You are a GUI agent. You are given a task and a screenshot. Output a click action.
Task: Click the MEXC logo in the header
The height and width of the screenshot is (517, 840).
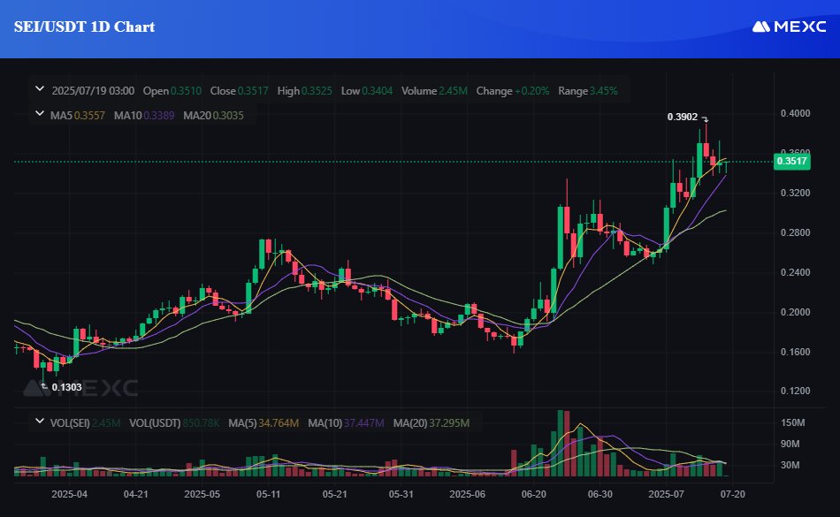click(x=789, y=27)
